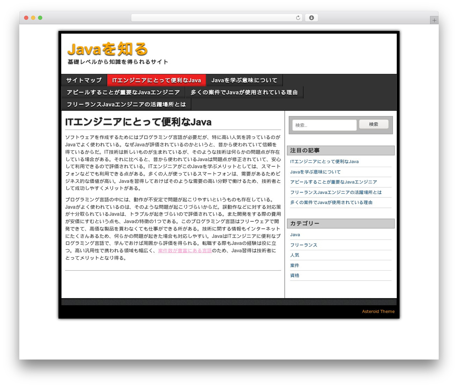Screen dimensions: 458x387
Task: Click the browser reload icon
Action: coord(298,18)
